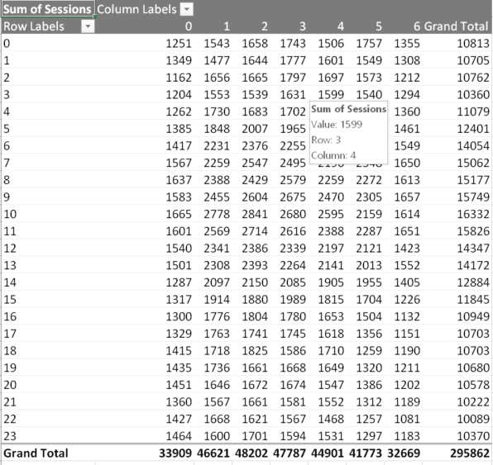Screen dimensions: 493x465
Task: Select row label 10
Action: click(10, 214)
